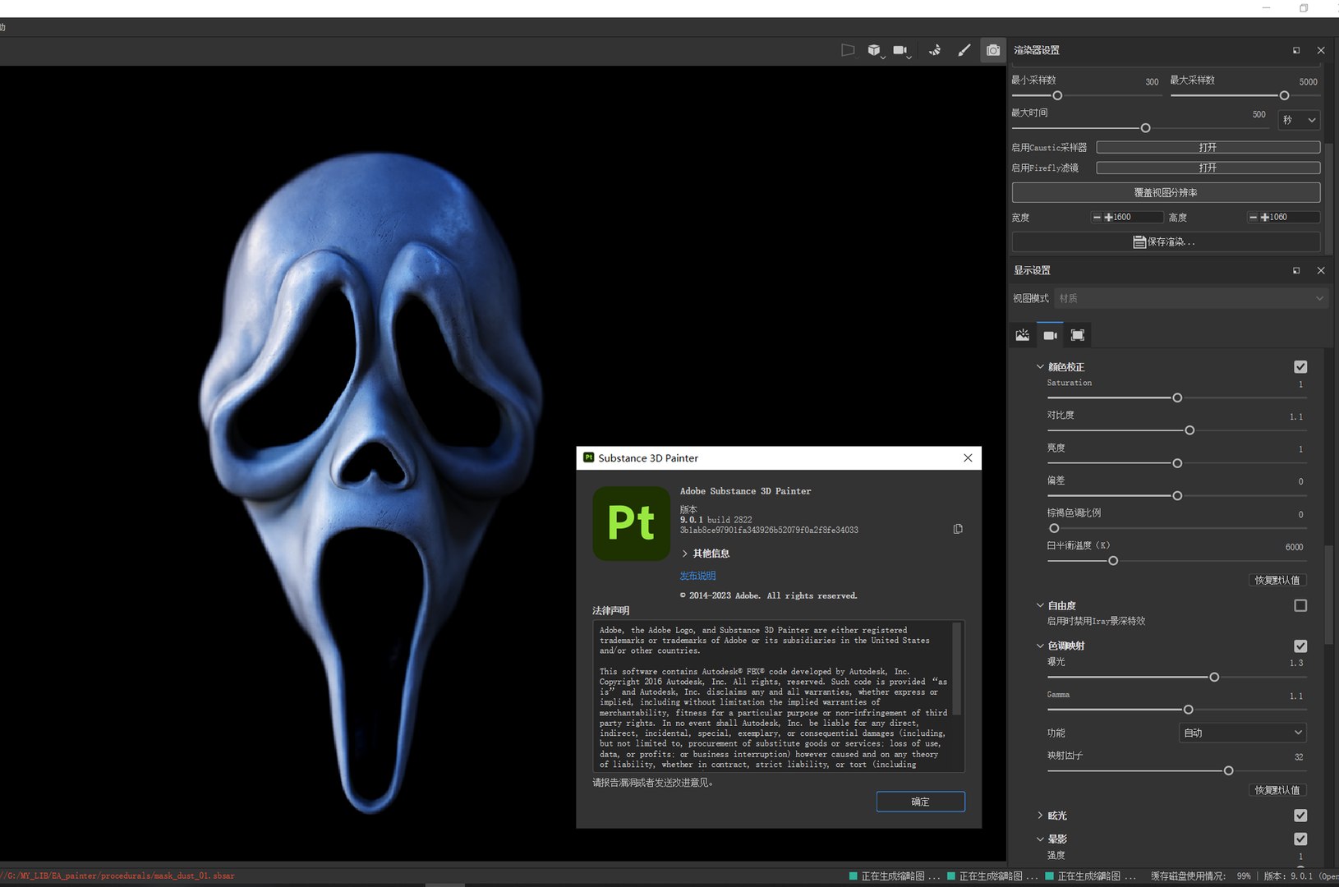Collapse the 色调映射 section
This screenshot has height=887, width=1339.
click(x=1040, y=646)
